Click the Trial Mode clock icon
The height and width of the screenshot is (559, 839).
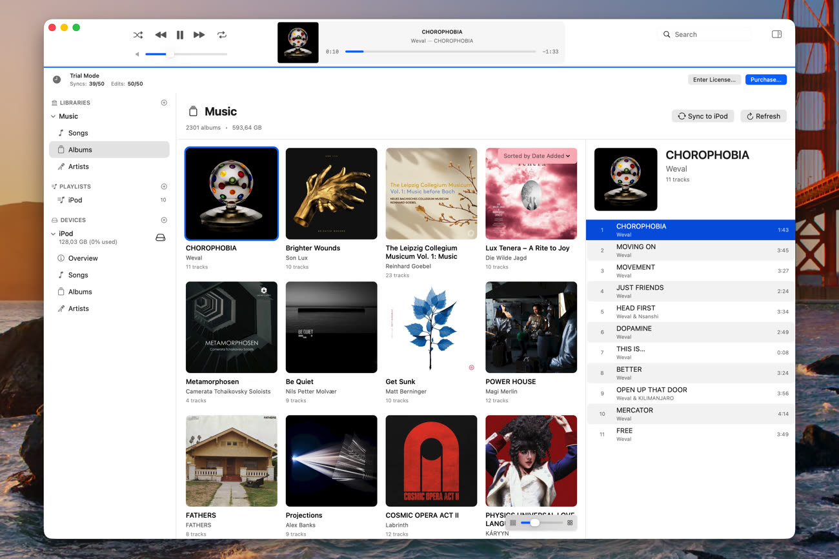[x=57, y=79]
